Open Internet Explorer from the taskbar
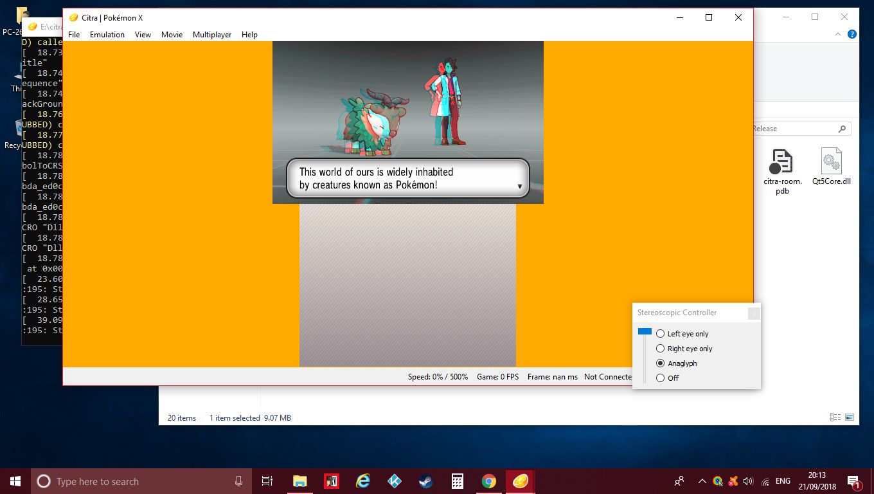Screen dimensions: 874x494 click(x=363, y=481)
